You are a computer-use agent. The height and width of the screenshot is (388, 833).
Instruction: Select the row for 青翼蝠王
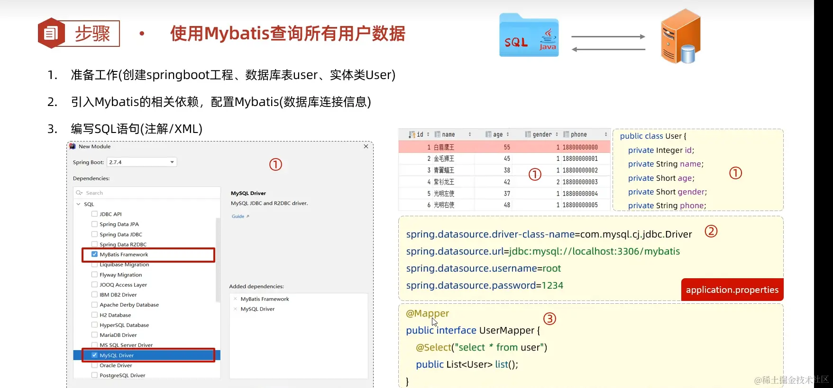pos(504,170)
